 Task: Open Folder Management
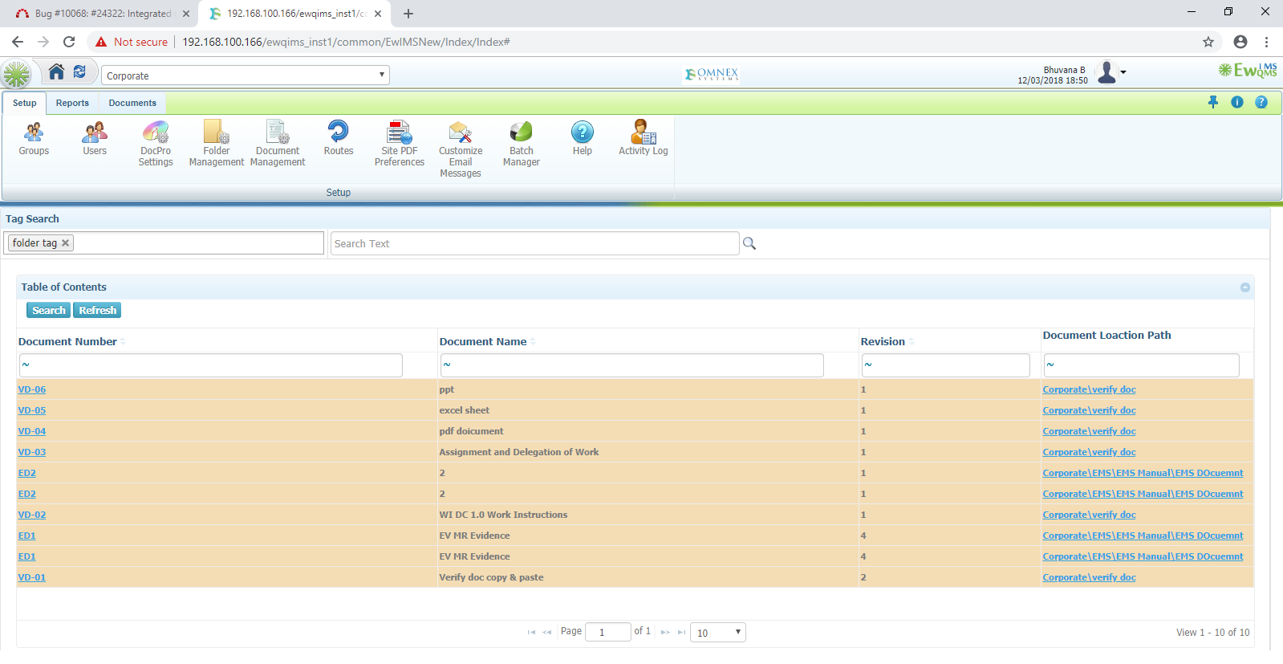pyautogui.click(x=217, y=144)
